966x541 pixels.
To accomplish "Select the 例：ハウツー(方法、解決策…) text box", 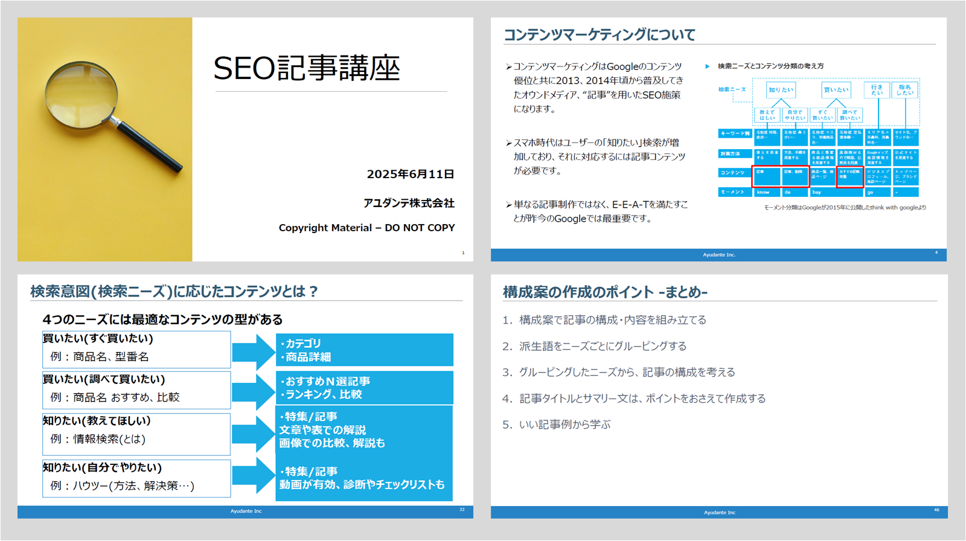I will coord(136,485).
